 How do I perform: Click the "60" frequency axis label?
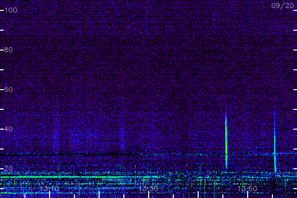[8, 89]
